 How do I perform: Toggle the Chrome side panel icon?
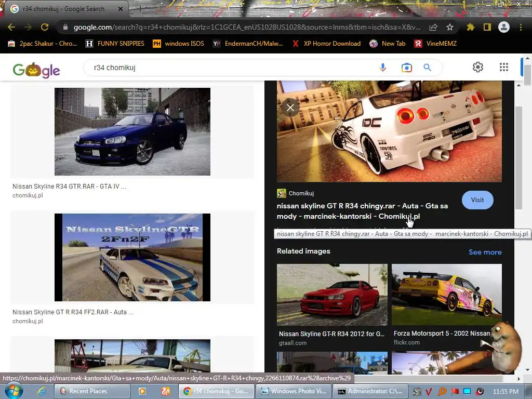click(x=487, y=27)
